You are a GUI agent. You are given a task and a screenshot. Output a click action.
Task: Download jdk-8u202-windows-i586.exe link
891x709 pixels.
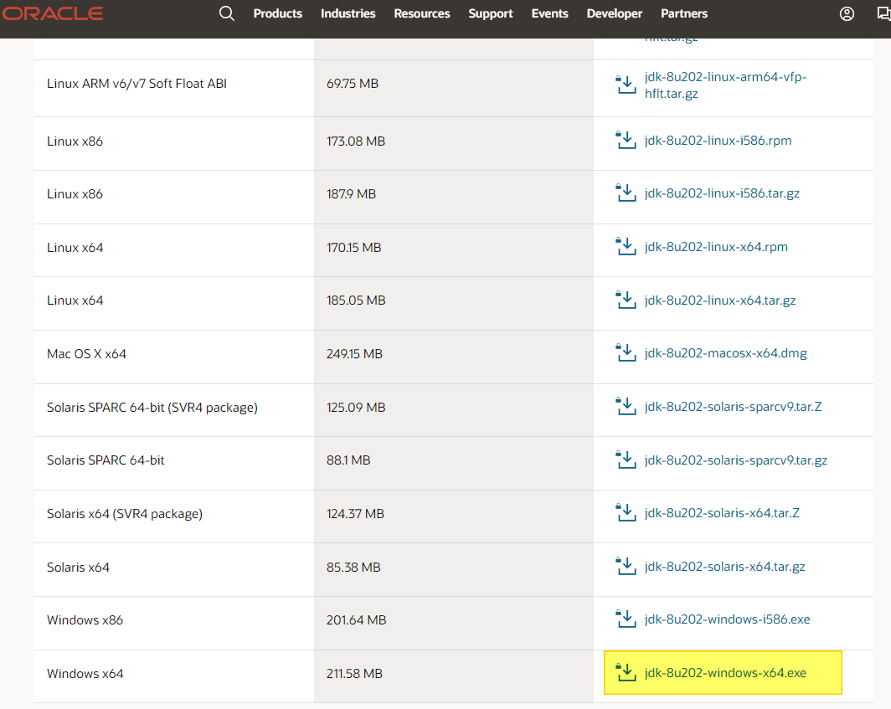(728, 619)
